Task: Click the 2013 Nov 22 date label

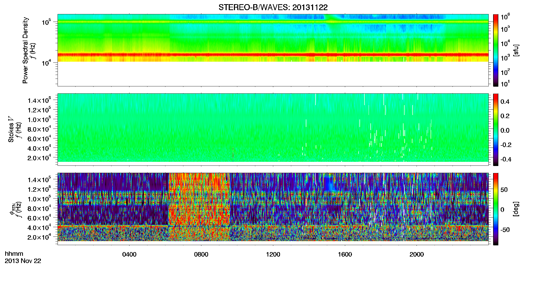Action: tap(23, 261)
